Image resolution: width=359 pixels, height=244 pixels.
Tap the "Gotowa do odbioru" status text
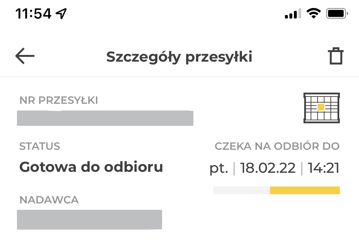tap(91, 167)
